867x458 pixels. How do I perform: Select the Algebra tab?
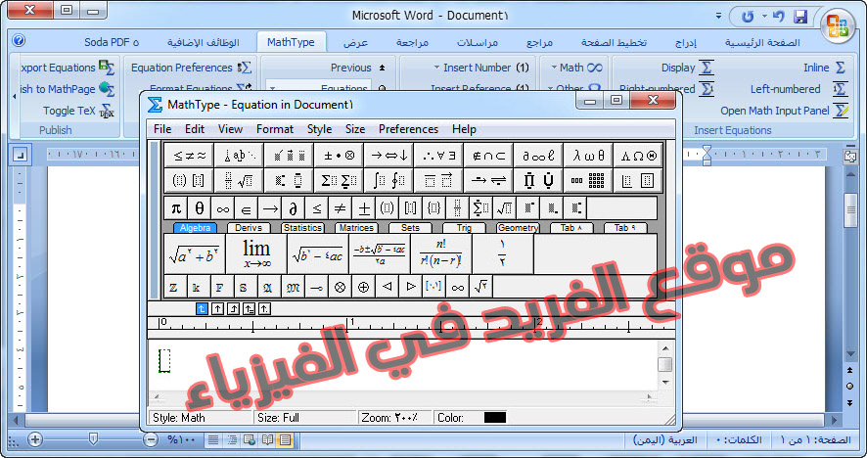[x=195, y=228]
